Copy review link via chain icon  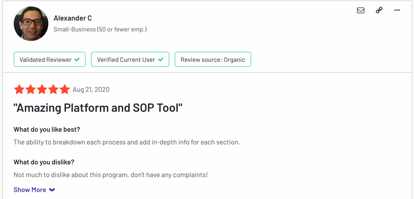[379, 10]
